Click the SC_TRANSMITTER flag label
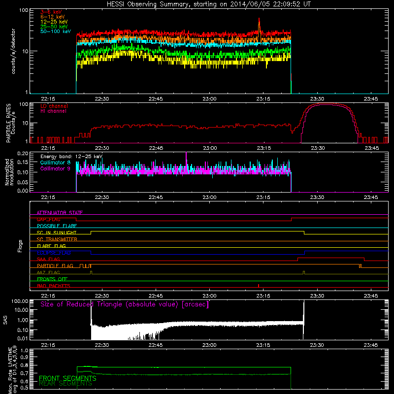 (57, 239)
